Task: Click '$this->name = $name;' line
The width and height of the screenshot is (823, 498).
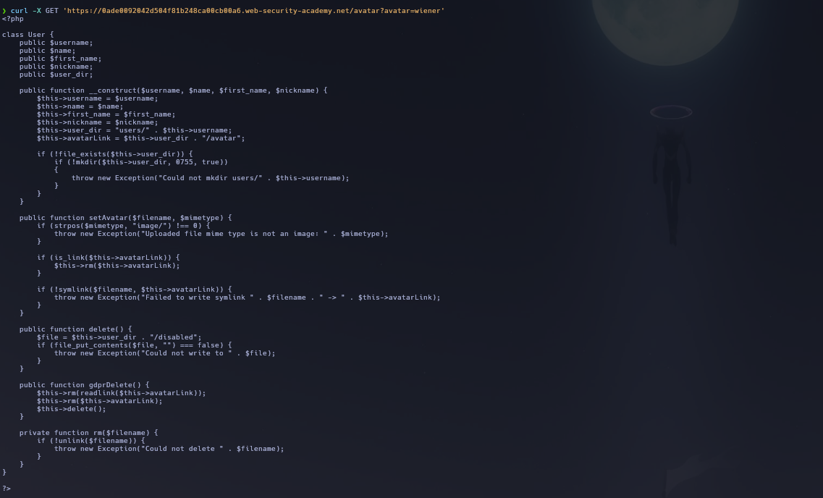Action: click(x=80, y=106)
